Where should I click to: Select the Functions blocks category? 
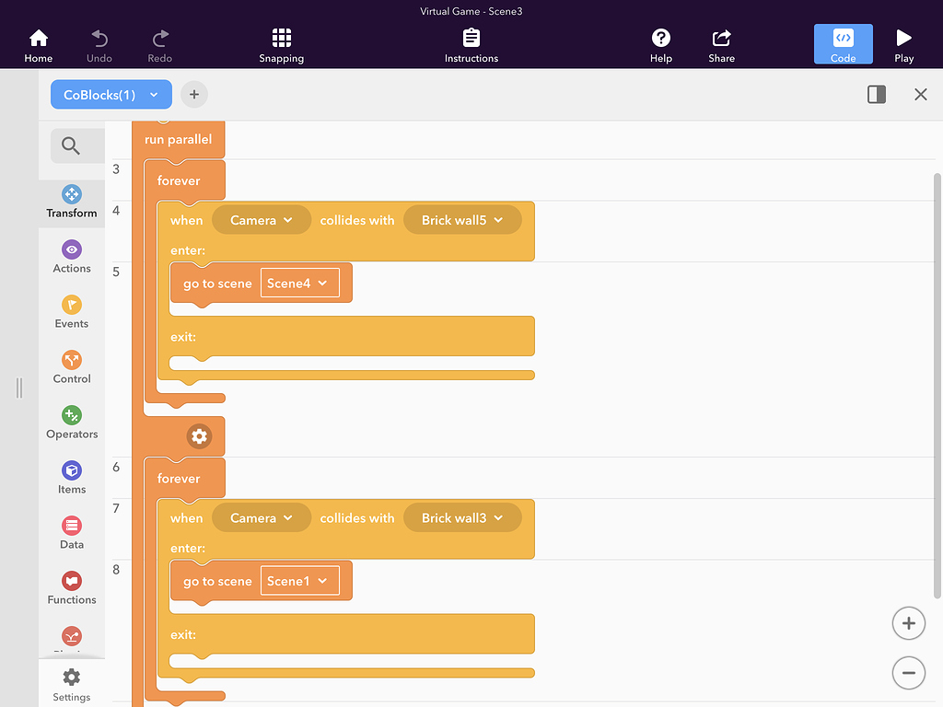pos(72,588)
